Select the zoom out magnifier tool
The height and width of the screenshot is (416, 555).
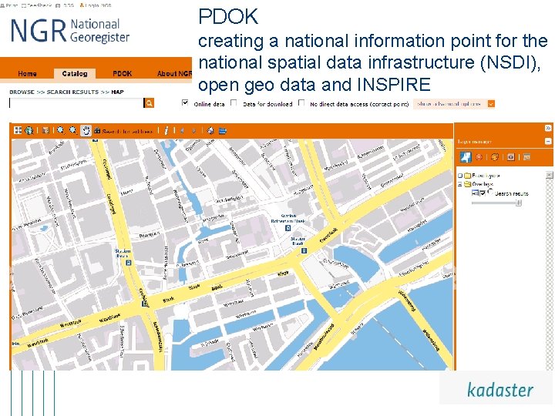click(73, 130)
